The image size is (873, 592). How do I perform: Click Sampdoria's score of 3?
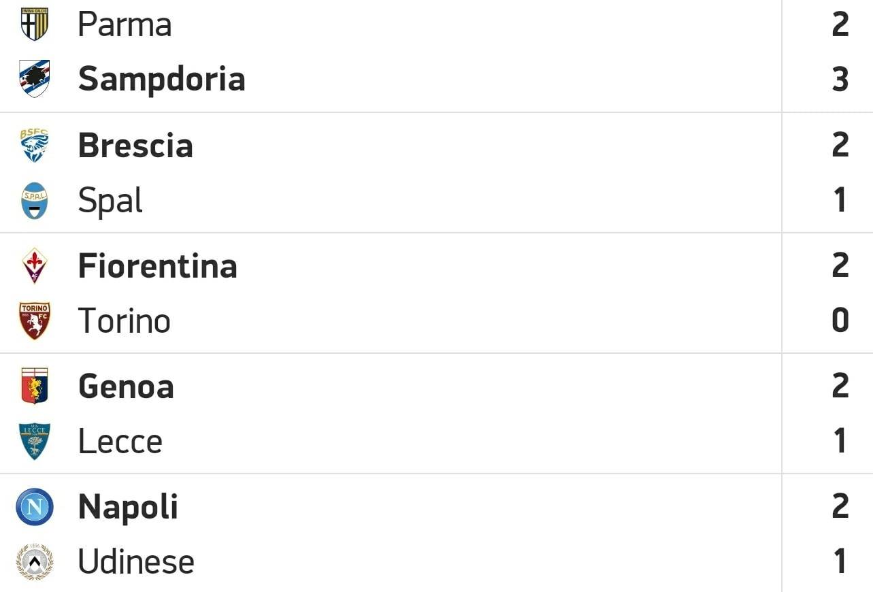840,80
